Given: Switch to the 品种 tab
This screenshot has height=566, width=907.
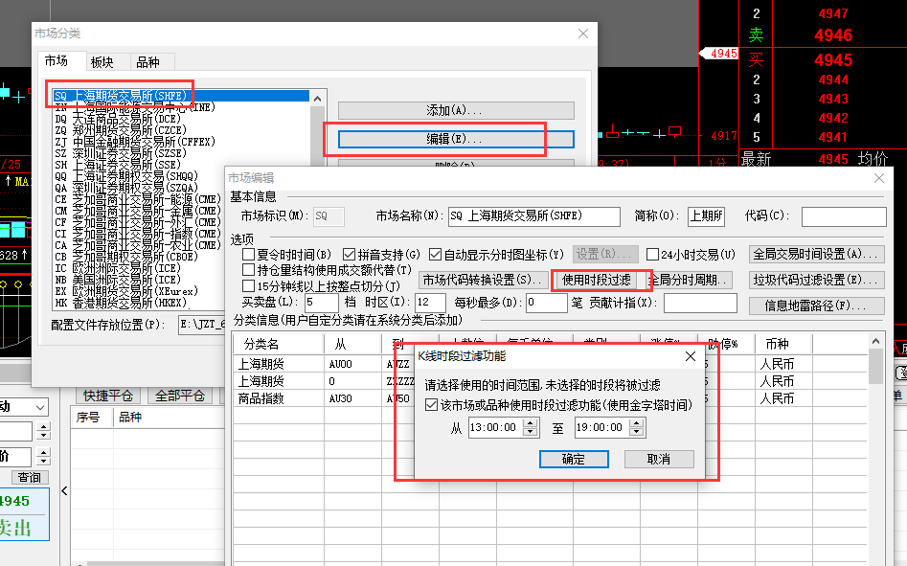Looking at the screenshot, I should pyautogui.click(x=148, y=62).
